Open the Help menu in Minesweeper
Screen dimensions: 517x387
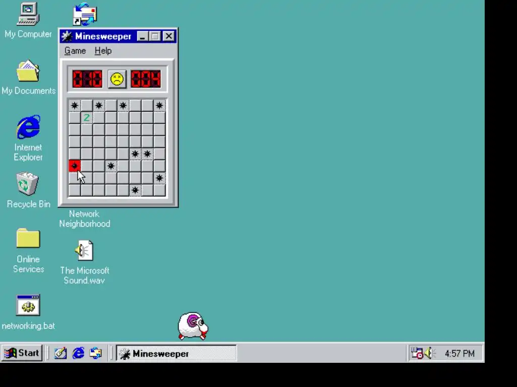pos(103,51)
